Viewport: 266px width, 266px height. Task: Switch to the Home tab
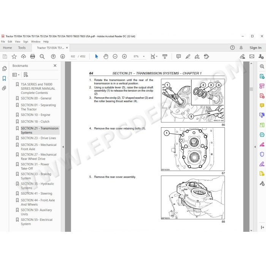tap(8, 47)
